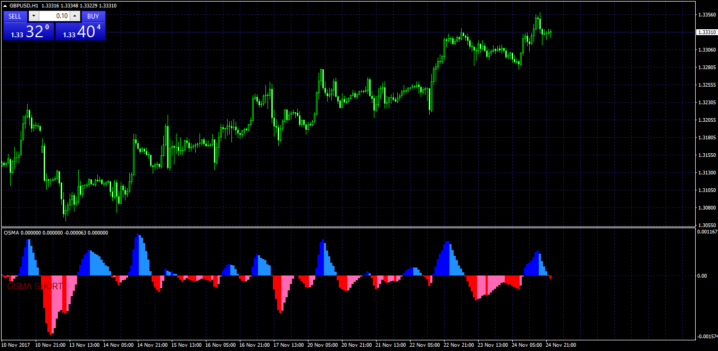718x351 pixels.
Task: Click the 0.001167 indicator scale value
Action: click(707, 232)
